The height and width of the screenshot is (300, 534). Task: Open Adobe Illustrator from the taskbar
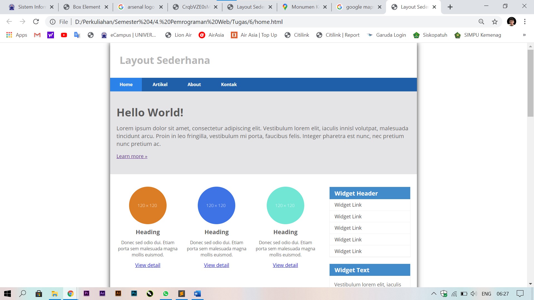[118, 294]
